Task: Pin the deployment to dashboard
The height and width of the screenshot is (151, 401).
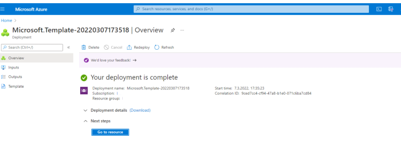Action: pos(172,30)
